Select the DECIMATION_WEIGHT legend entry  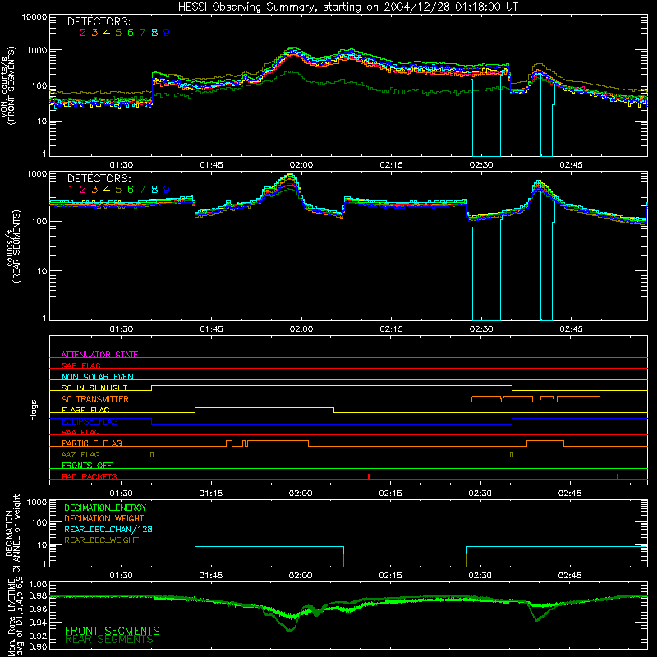pyautogui.click(x=104, y=518)
